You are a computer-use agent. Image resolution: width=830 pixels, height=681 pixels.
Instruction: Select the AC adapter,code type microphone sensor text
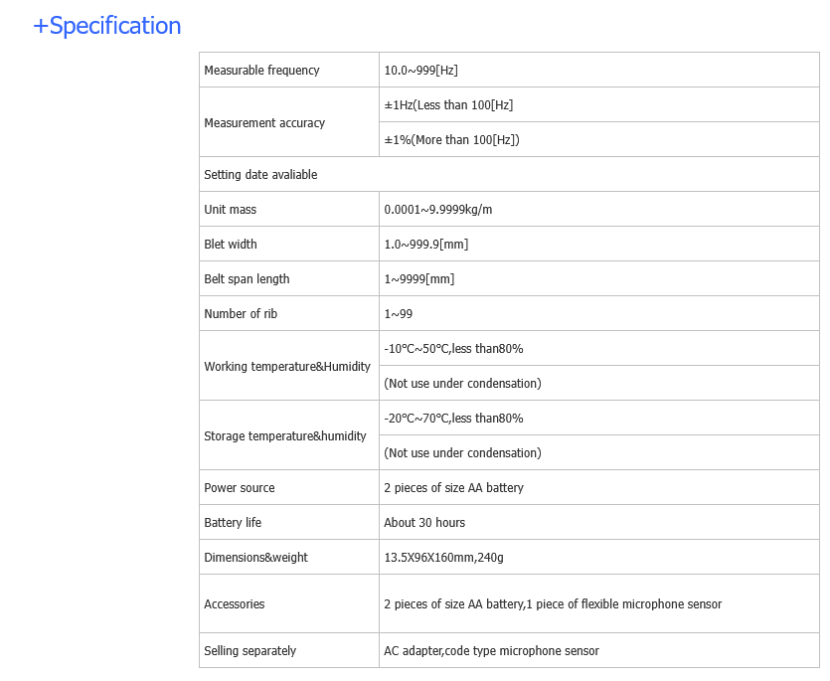(491, 651)
